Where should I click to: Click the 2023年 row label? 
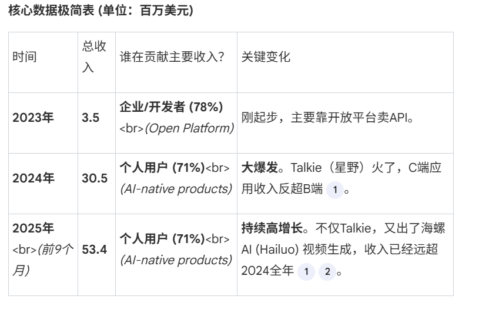33,118
